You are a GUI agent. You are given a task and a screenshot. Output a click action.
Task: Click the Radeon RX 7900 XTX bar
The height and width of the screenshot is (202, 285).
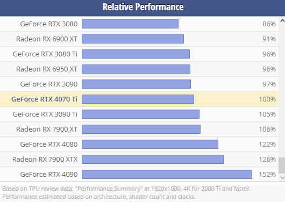tap(153, 160)
